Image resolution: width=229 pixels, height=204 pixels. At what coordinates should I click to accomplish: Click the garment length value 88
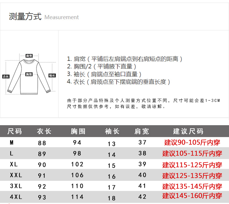pos(42,143)
